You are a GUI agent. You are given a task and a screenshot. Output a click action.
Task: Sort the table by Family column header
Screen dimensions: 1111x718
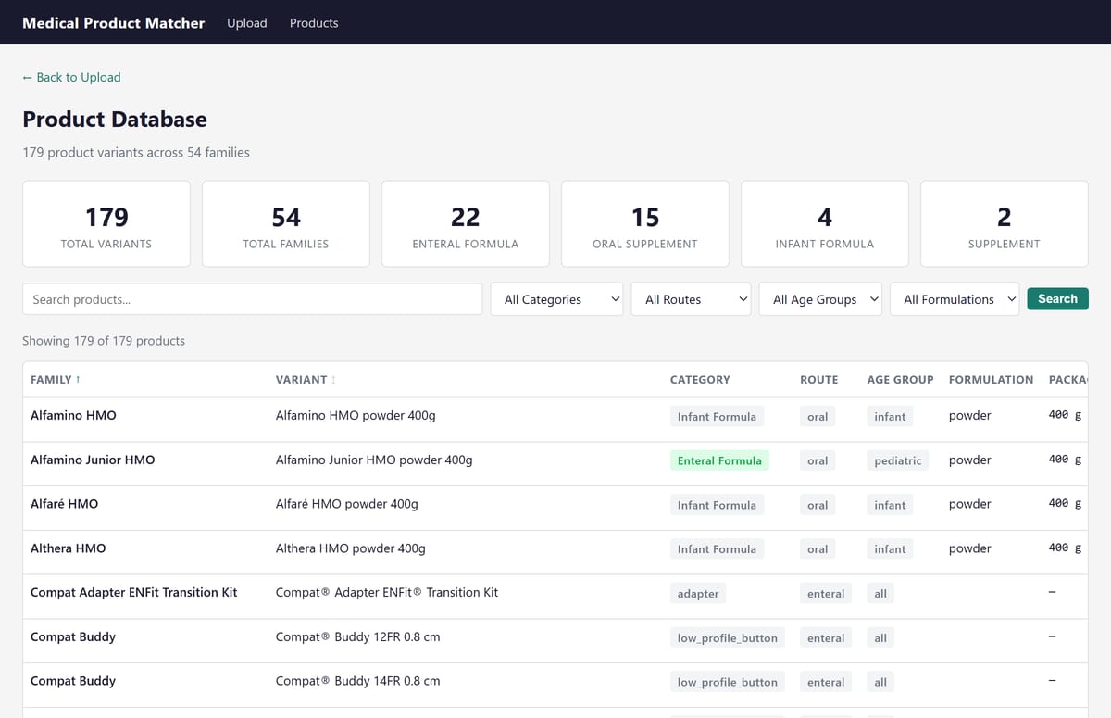[56, 380]
